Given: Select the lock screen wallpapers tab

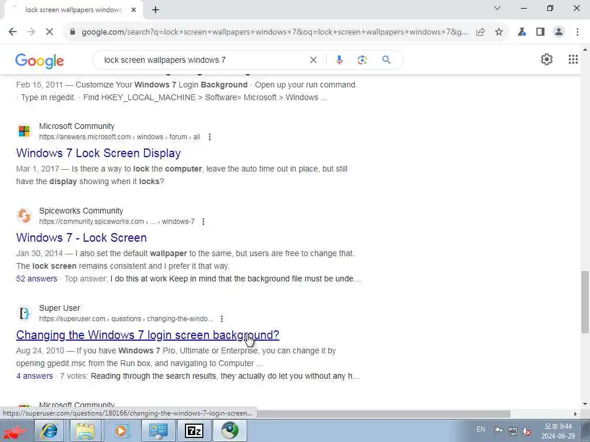Looking at the screenshot, I should click(x=73, y=10).
